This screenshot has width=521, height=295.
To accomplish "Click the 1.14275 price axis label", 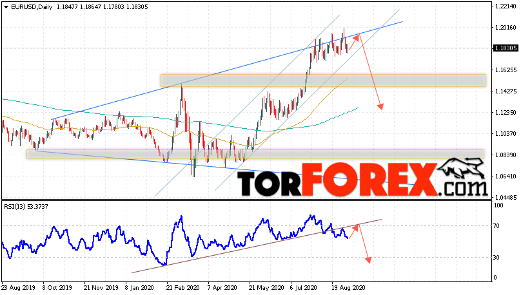I will 506,91.
